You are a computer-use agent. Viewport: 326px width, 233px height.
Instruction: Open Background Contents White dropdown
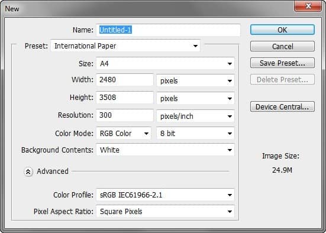[165, 150]
